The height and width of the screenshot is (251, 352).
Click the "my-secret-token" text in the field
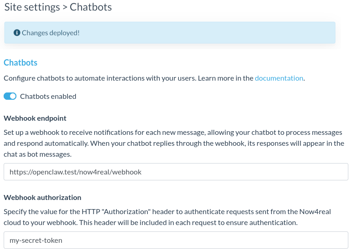pos(36,240)
